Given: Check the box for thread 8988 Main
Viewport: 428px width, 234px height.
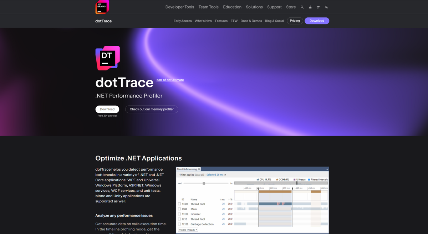Looking at the screenshot, I should coord(179,209).
